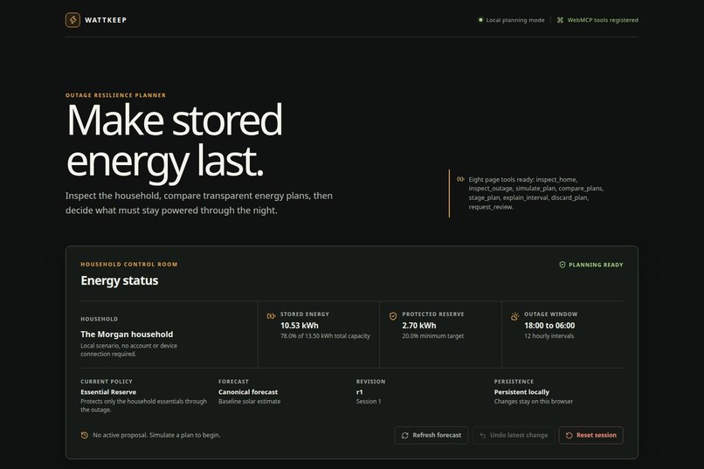Click the 'Eight page tools ready' description text

tap(536, 193)
